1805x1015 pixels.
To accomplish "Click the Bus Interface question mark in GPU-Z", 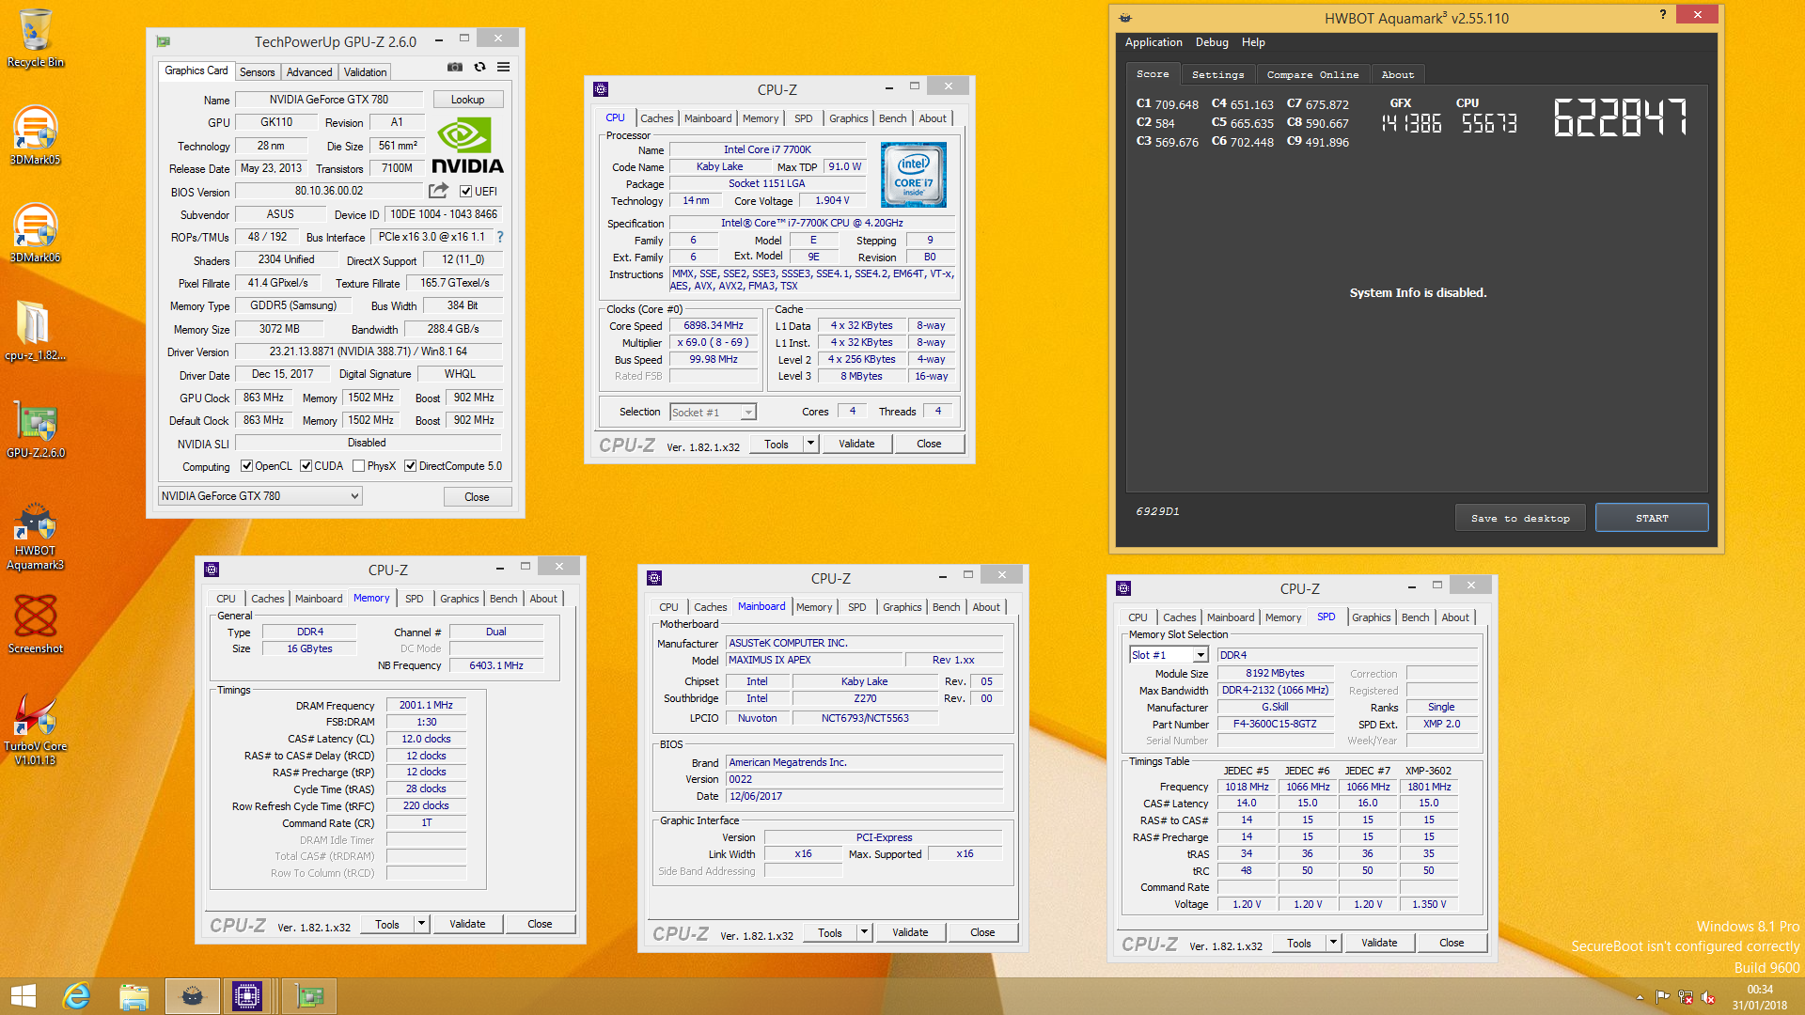I will (x=500, y=237).
